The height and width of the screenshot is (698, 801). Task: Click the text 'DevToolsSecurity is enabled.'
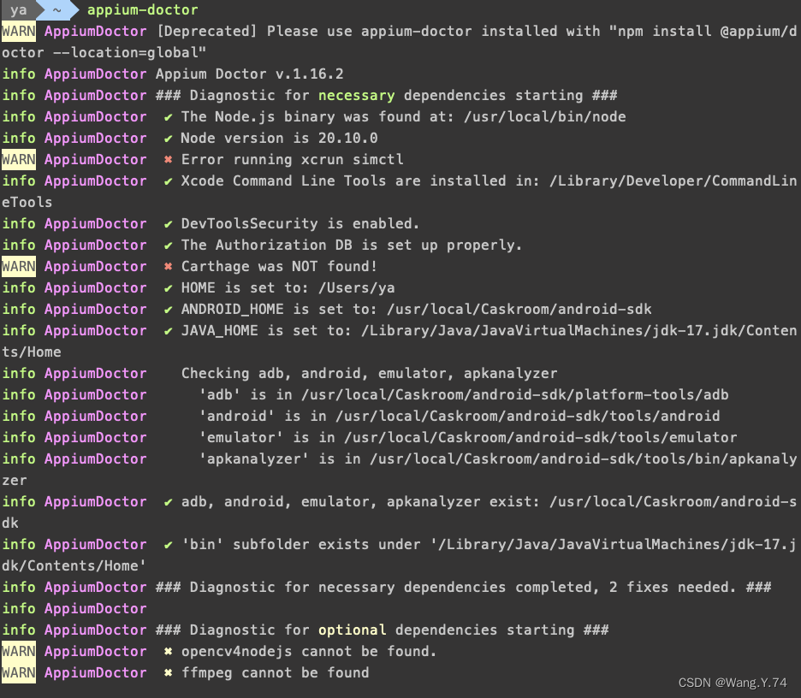[x=300, y=223]
